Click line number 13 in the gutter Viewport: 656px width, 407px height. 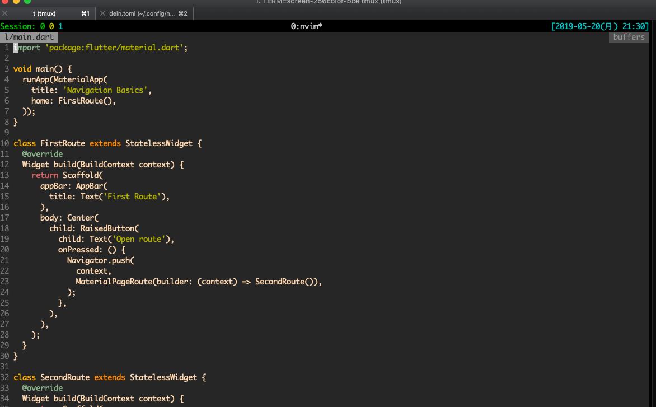click(5, 175)
